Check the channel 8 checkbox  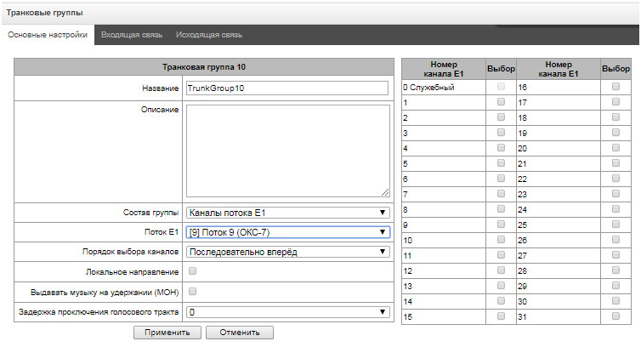pyautogui.click(x=501, y=209)
